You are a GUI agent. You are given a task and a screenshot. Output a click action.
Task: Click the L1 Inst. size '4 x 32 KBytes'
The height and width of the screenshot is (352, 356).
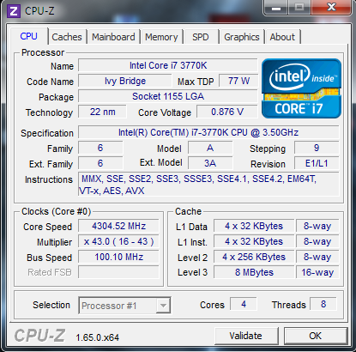254,241
